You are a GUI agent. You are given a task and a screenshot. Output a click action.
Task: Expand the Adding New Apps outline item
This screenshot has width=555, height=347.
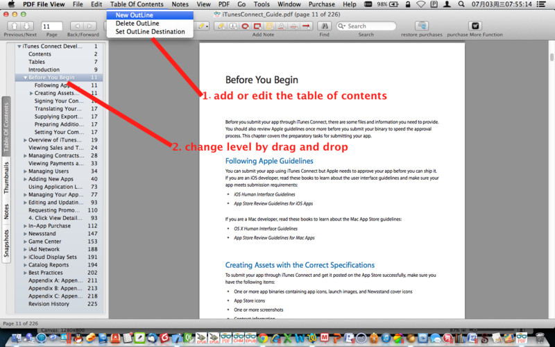coord(25,179)
